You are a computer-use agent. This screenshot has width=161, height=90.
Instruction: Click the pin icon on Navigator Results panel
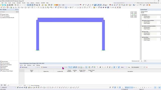(16, 9)
